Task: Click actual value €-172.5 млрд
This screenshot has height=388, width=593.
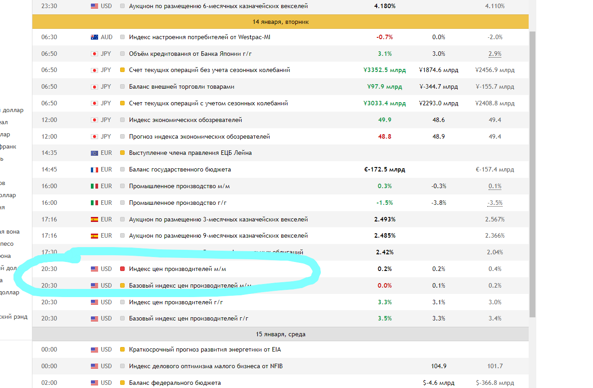Action: [x=385, y=170]
